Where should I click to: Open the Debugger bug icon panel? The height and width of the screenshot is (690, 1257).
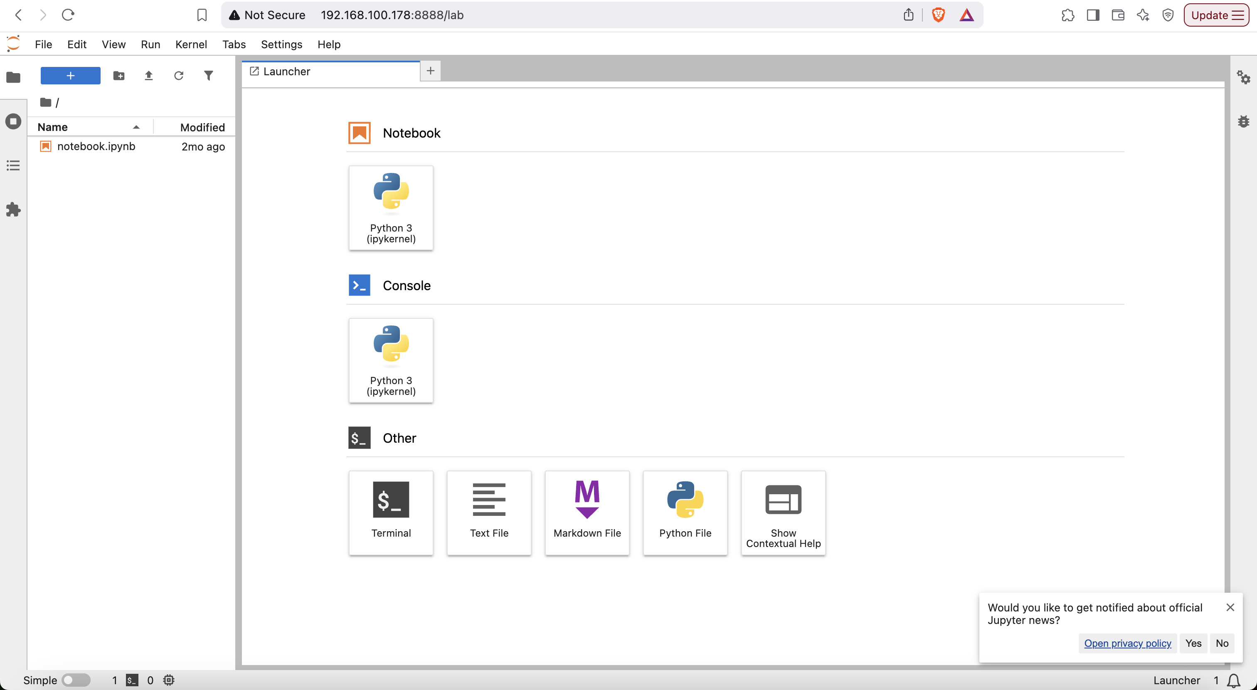click(x=1243, y=121)
